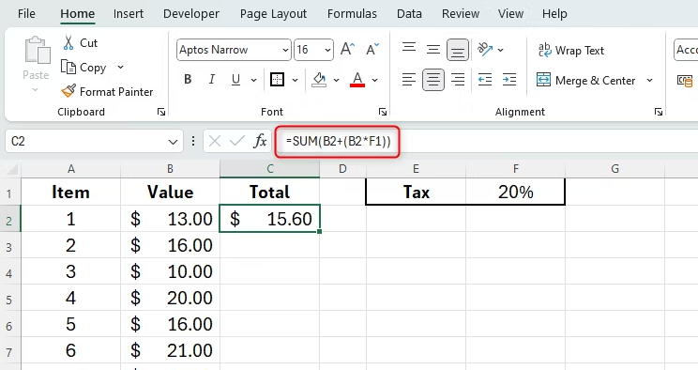The image size is (698, 370).
Task: Open fill color dropdown arrow
Action: coord(336,80)
